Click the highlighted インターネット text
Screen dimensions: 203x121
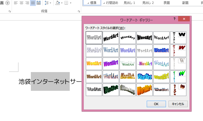click(x=50, y=81)
